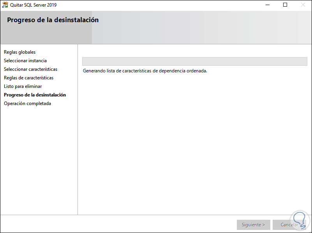Image resolution: width=312 pixels, height=233 pixels.
Task: Click the 'Progreso de la desinstalación' page heading
Action: pyautogui.click(x=53, y=20)
